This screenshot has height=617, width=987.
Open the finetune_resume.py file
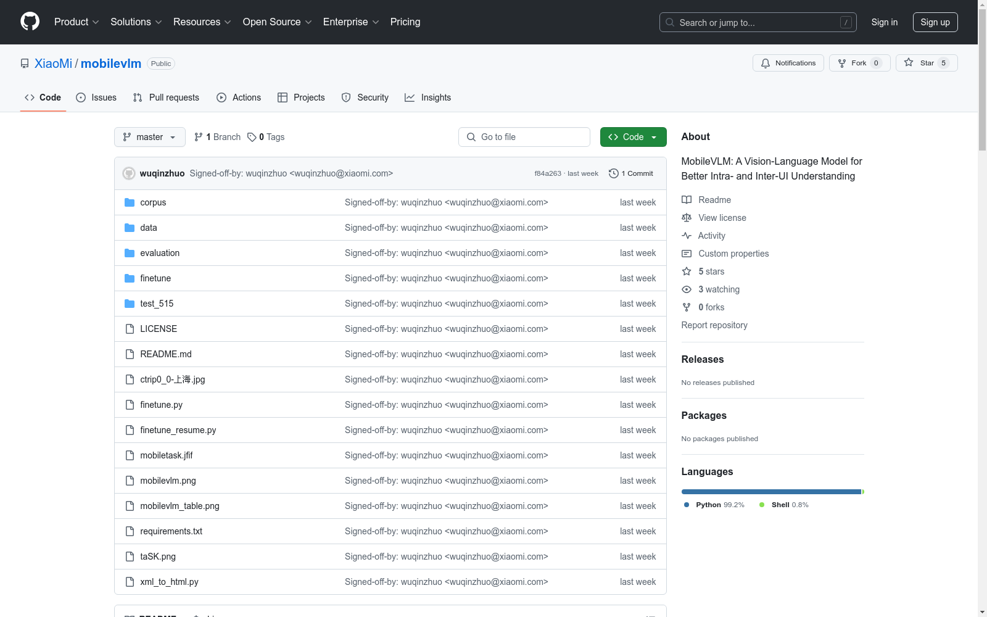[x=178, y=430]
